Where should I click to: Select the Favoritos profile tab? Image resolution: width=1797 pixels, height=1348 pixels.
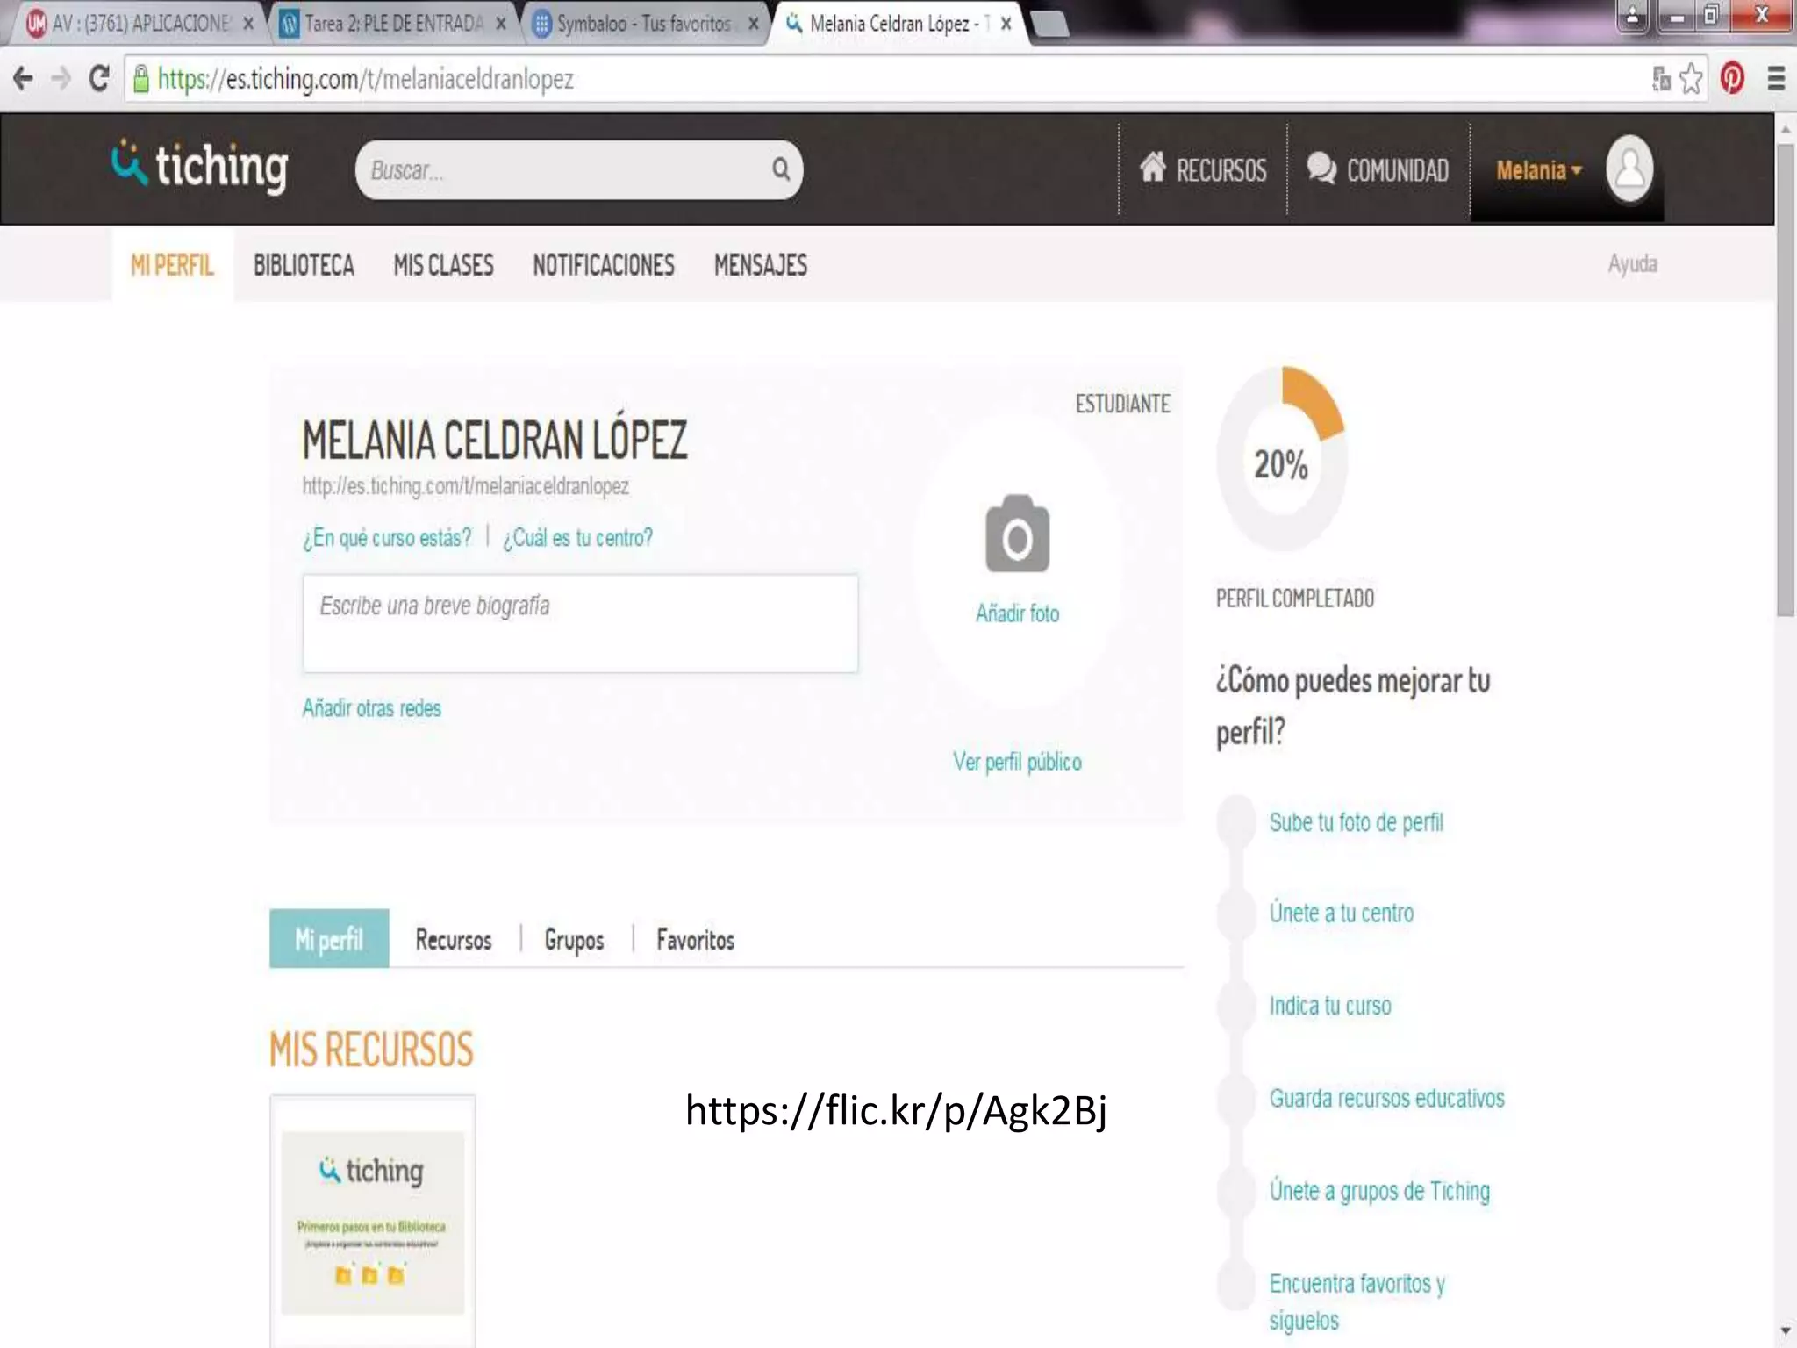coord(695,940)
